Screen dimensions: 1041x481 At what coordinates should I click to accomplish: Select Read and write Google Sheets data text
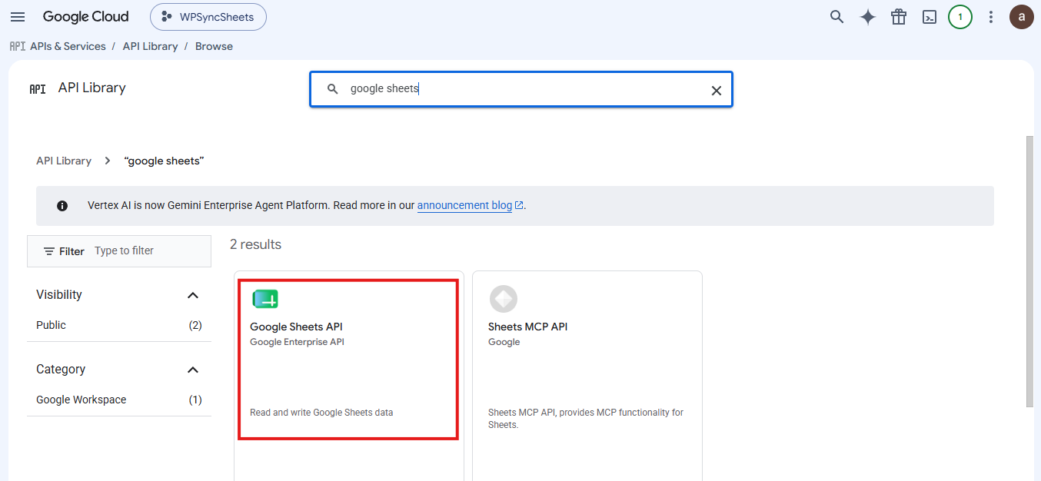point(321,413)
